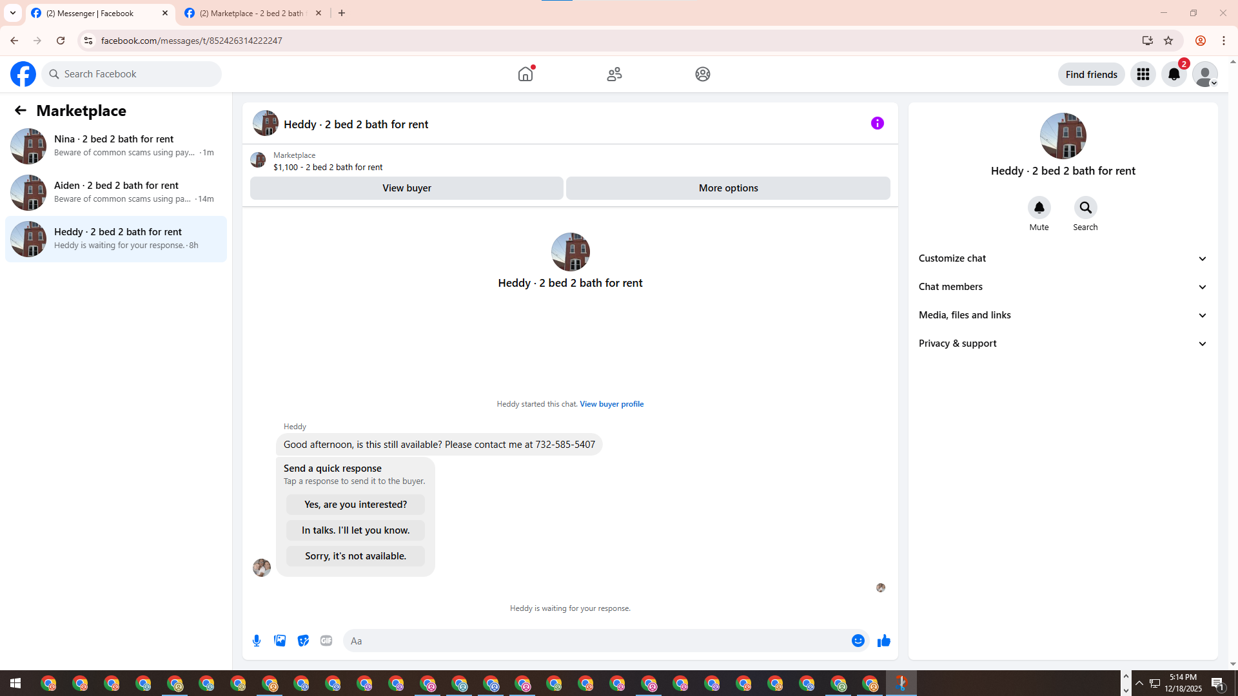Viewport: 1238px width, 696px height.
Task: Open More options for this listing
Action: pos(729,188)
